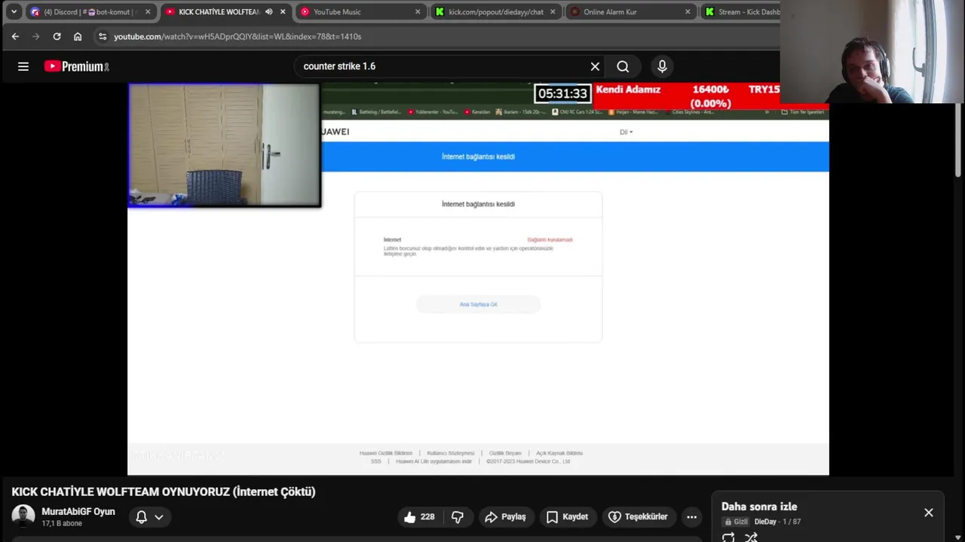Switch to kick.com popout chat tab

tap(496, 12)
